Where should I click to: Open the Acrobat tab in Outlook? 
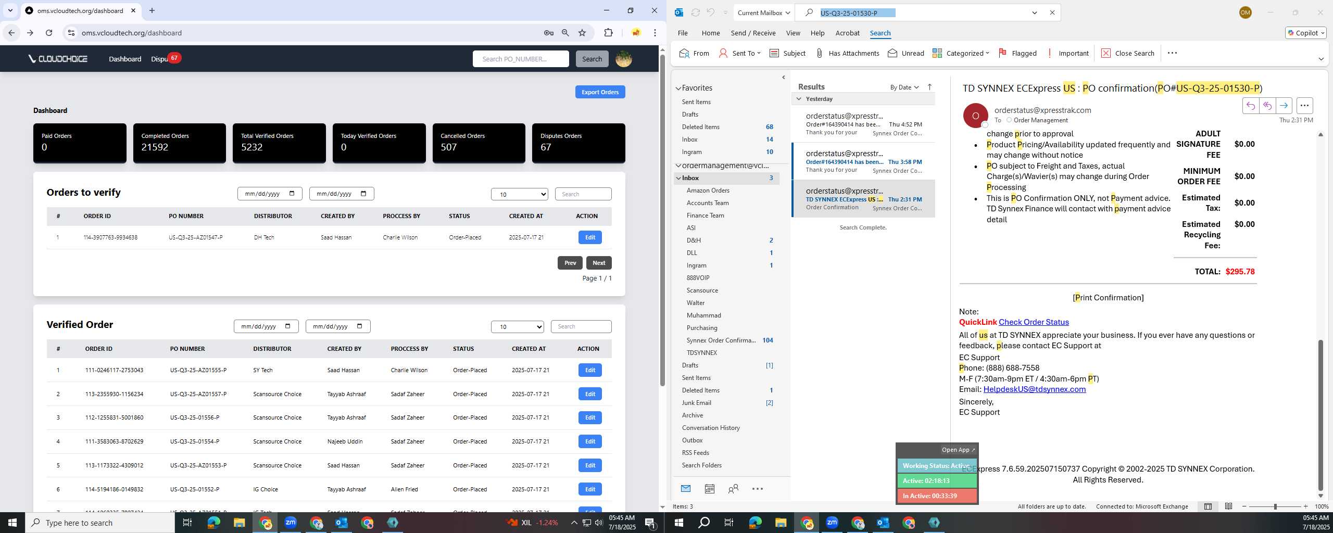(847, 33)
